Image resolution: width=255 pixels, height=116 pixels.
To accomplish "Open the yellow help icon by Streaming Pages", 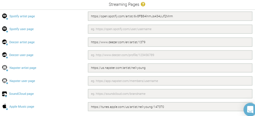I will [143, 4].
